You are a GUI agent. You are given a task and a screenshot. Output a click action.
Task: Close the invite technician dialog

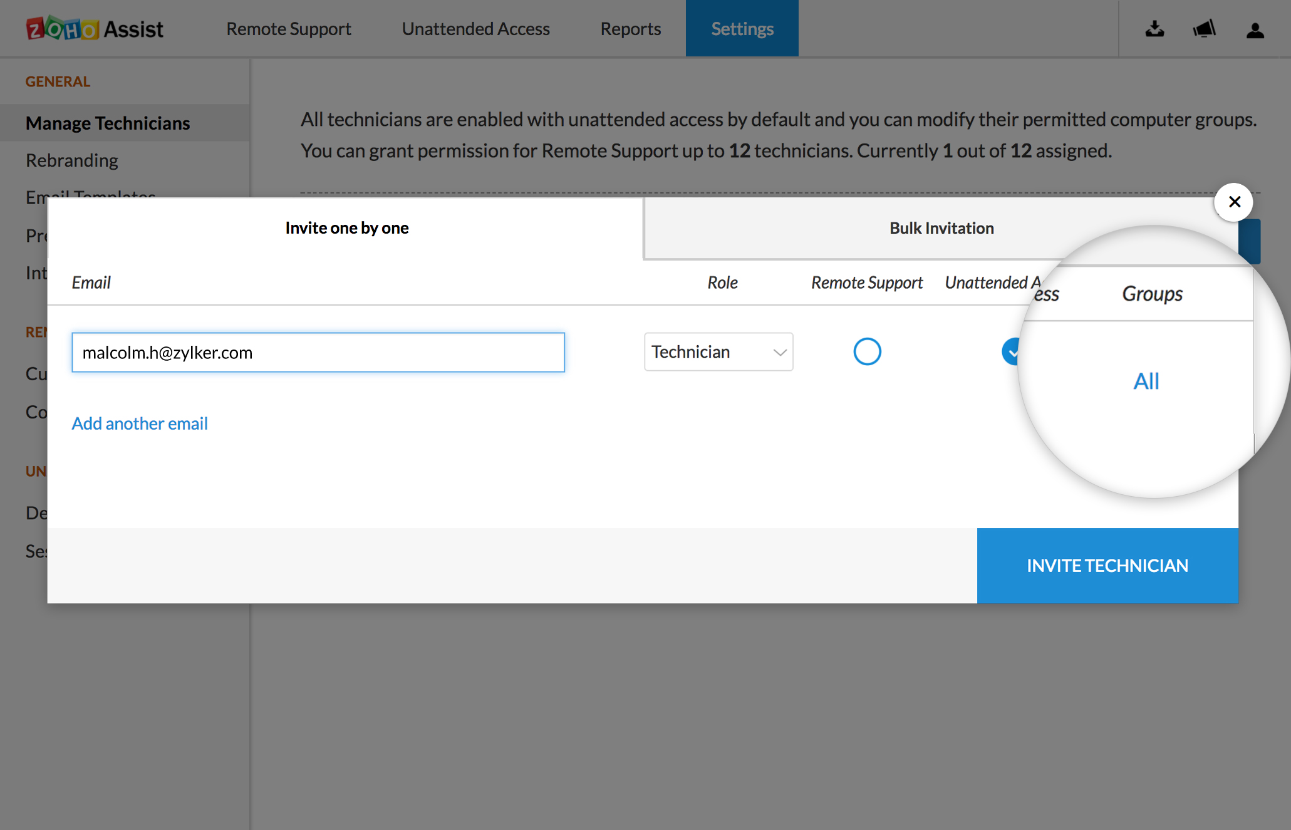[1233, 202]
